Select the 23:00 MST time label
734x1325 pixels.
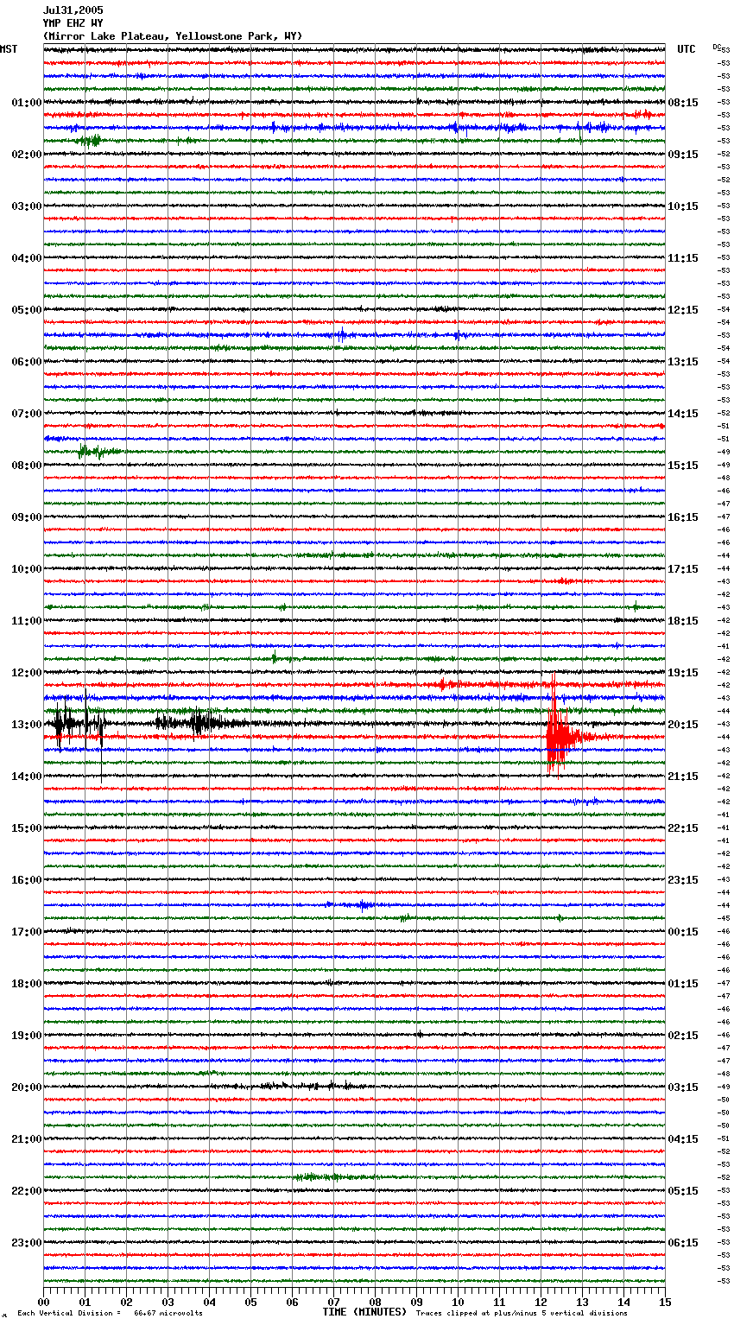(x=27, y=1243)
